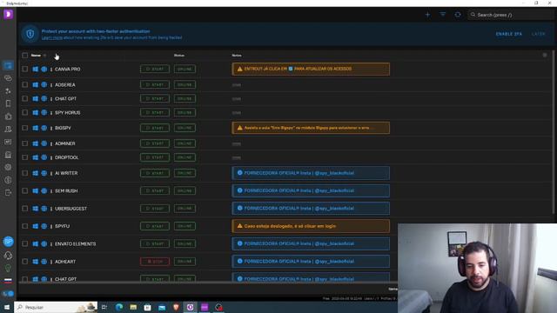This screenshot has height=313, width=557.
Task: Click the Windows Start button
Action: 7,307
